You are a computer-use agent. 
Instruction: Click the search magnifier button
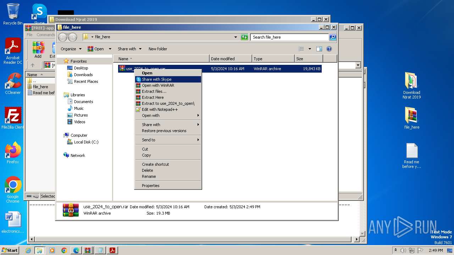(x=332, y=37)
